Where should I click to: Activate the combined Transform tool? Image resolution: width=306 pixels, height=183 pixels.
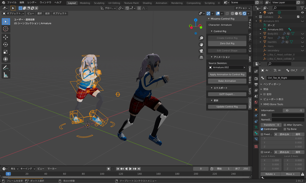[x=6, y=59]
